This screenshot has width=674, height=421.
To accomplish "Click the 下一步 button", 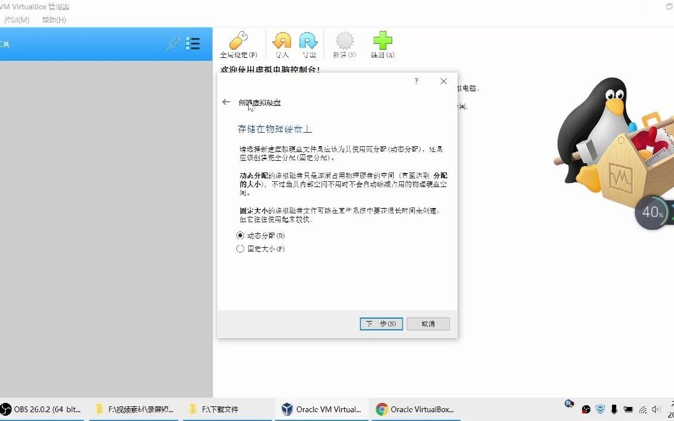I will tap(381, 323).
